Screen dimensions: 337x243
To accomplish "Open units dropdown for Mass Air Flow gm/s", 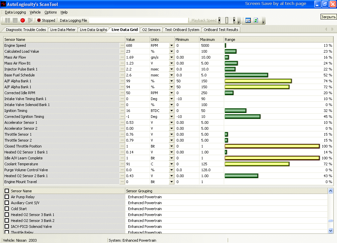I will pyautogui.click(x=171, y=57).
